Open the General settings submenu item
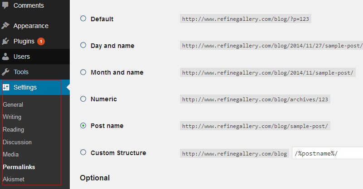The height and width of the screenshot is (189, 363). 13,104
